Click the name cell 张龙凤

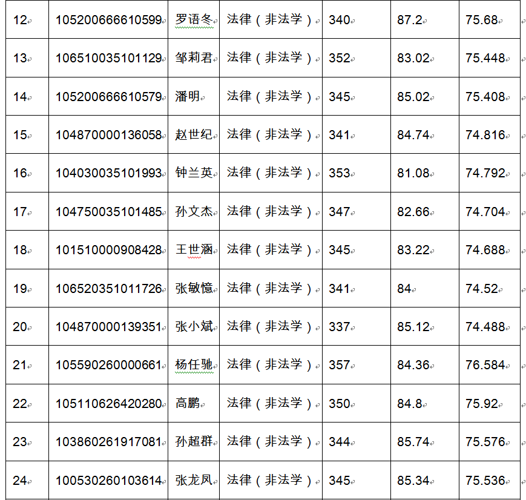(x=194, y=481)
